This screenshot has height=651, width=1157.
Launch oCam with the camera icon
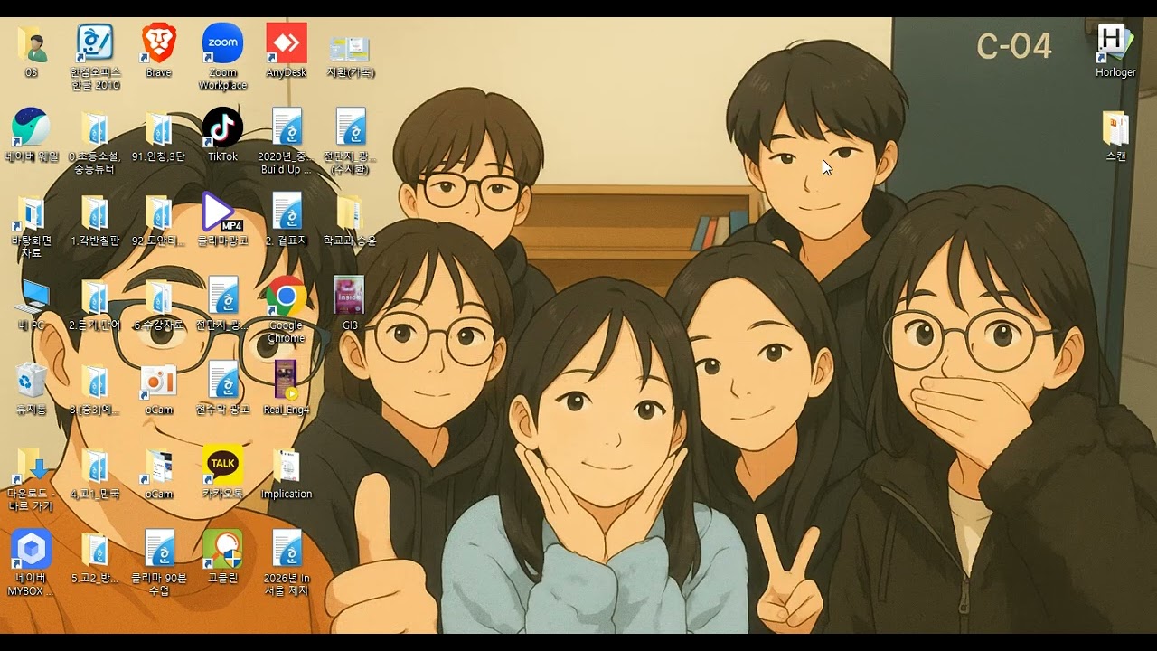click(158, 388)
